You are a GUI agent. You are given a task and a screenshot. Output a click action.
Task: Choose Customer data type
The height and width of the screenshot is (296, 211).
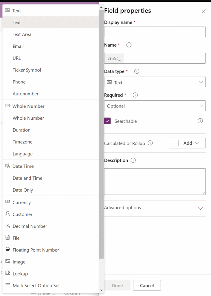(x=50, y=214)
